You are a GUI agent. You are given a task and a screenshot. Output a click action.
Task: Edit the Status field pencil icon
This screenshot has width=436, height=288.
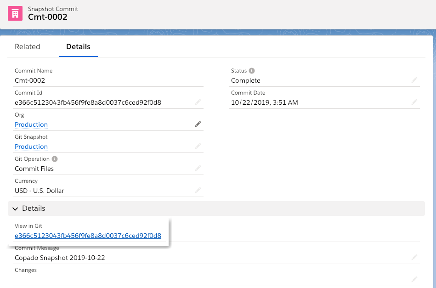tap(414, 80)
